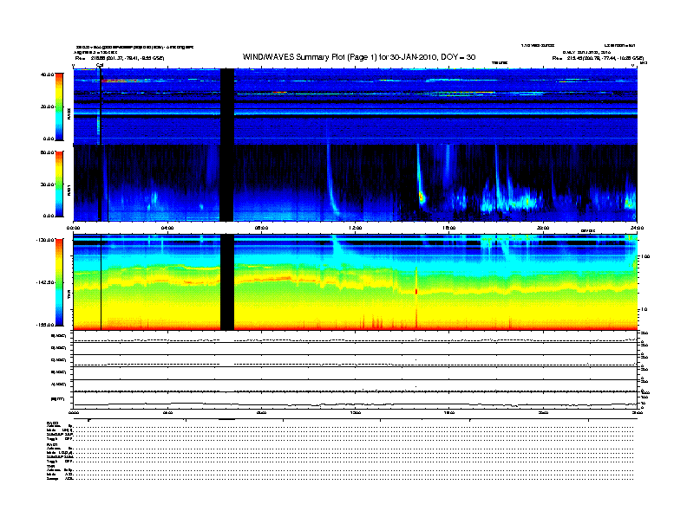
Task: Select the TNR spectrogram color scale bar
Action: pos(59,282)
